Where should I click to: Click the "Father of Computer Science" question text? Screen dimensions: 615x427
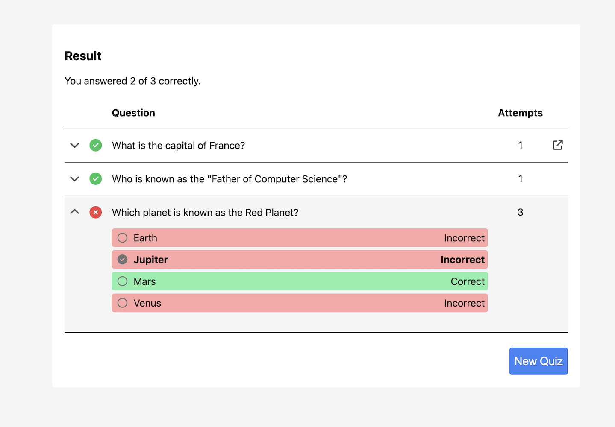pos(229,179)
